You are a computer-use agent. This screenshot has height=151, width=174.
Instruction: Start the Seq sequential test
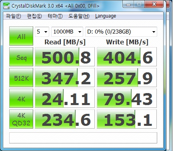[x=21, y=57]
